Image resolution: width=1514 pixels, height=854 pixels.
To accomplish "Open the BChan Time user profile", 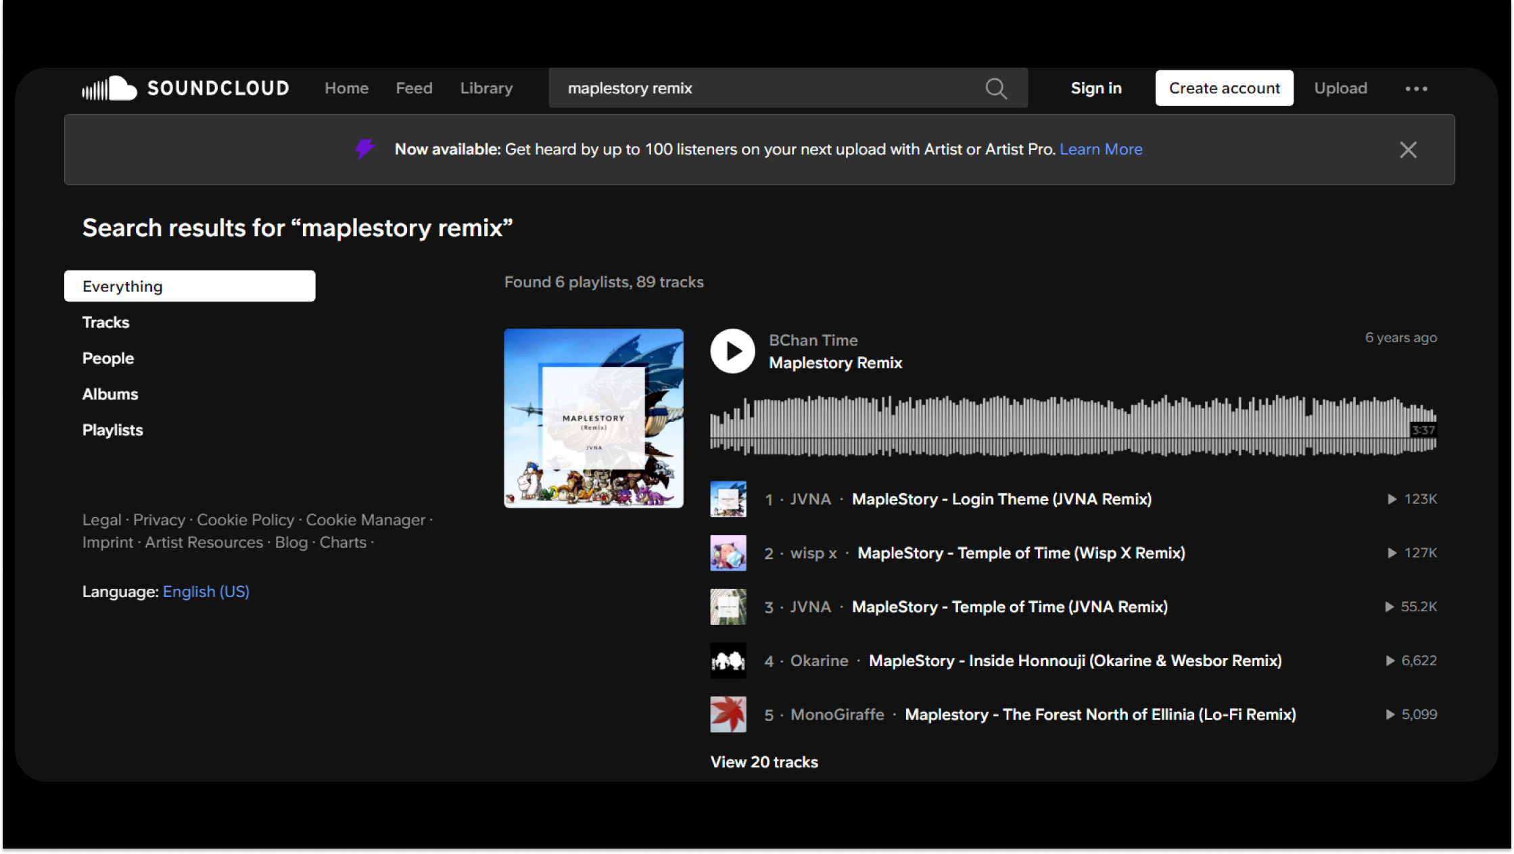I will 813,340.
